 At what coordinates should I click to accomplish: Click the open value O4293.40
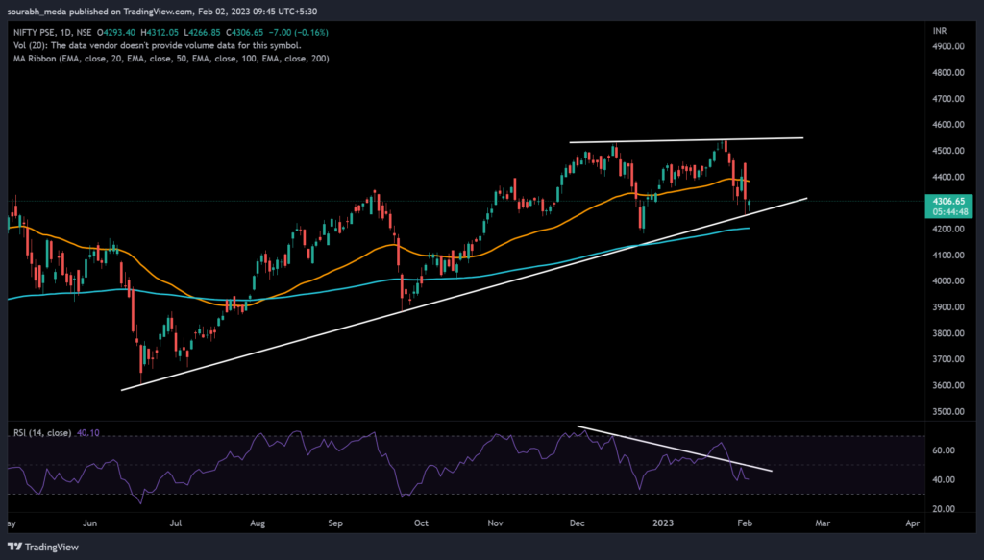coord(116,32)
